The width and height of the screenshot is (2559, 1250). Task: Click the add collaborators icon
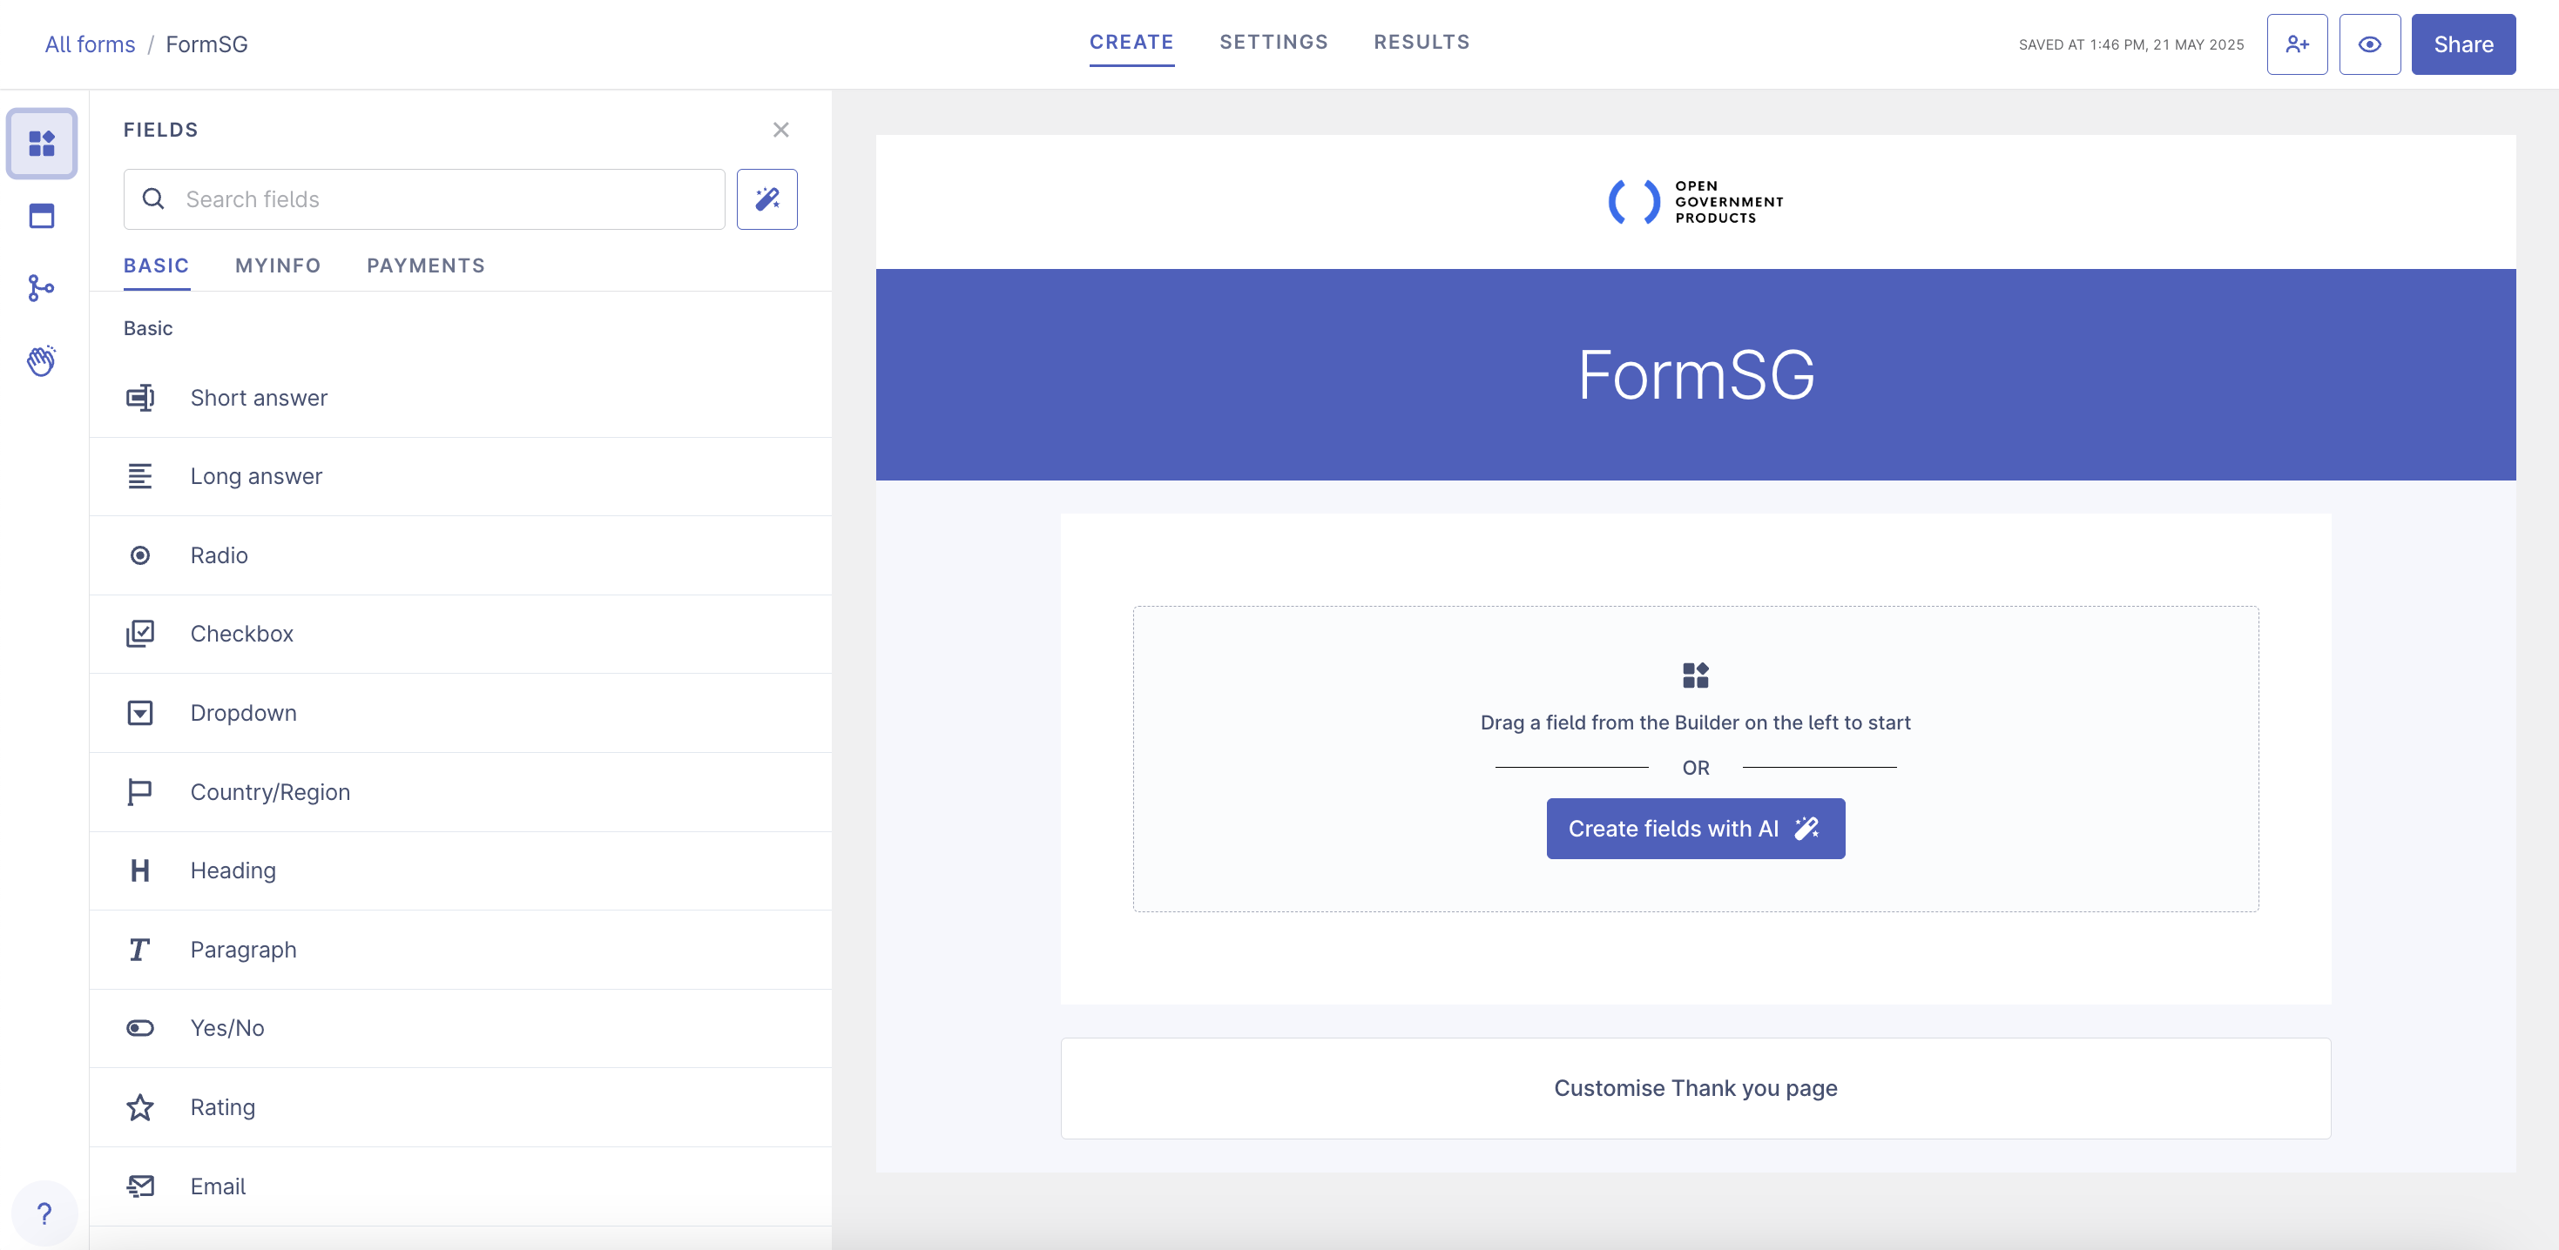[2296, 44]
